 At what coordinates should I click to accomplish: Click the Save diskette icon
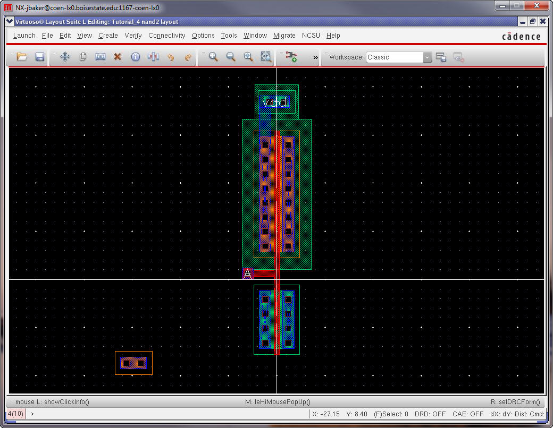[40, 57]
